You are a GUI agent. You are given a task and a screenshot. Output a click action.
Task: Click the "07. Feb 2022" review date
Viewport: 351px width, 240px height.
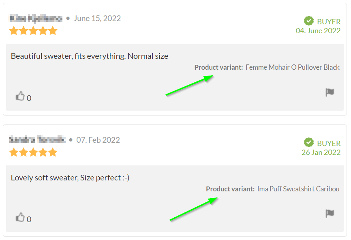98,140
